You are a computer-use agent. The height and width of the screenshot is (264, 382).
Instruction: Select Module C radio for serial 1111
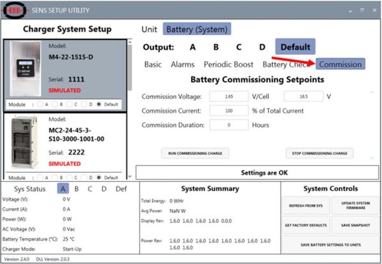coord(69,105)
